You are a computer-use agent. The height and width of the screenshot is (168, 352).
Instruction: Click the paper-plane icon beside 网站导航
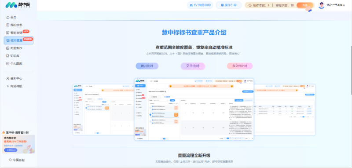pyautogui.click(x=8, y=86)
